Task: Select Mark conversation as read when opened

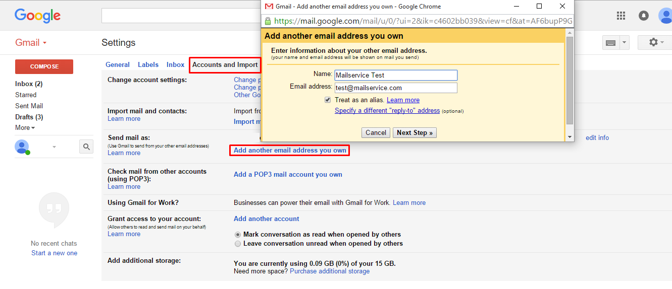Action: [238, 235]
